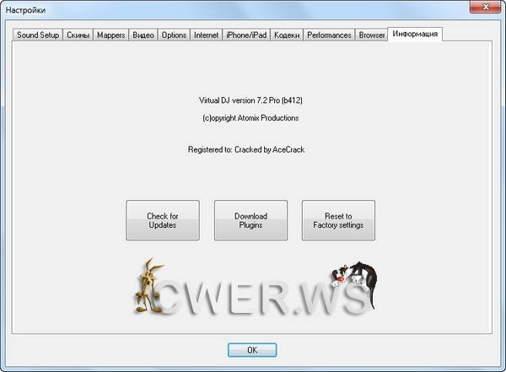
Task: Open the Кодеки tab
Action: 287,35
